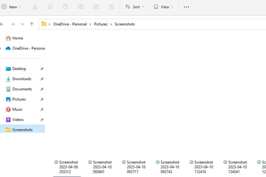Click the pin icon beside Downloads

[x=42, y=79]
